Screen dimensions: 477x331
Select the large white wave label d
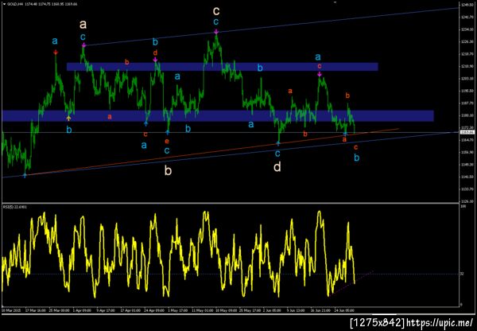277,166
